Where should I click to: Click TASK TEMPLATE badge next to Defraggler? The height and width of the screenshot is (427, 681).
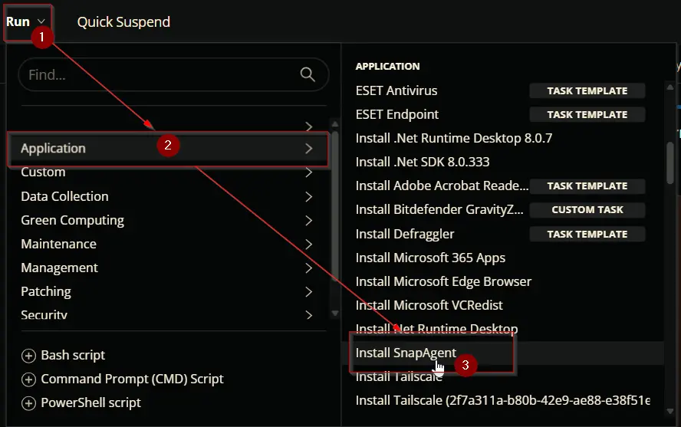(587, 235)
